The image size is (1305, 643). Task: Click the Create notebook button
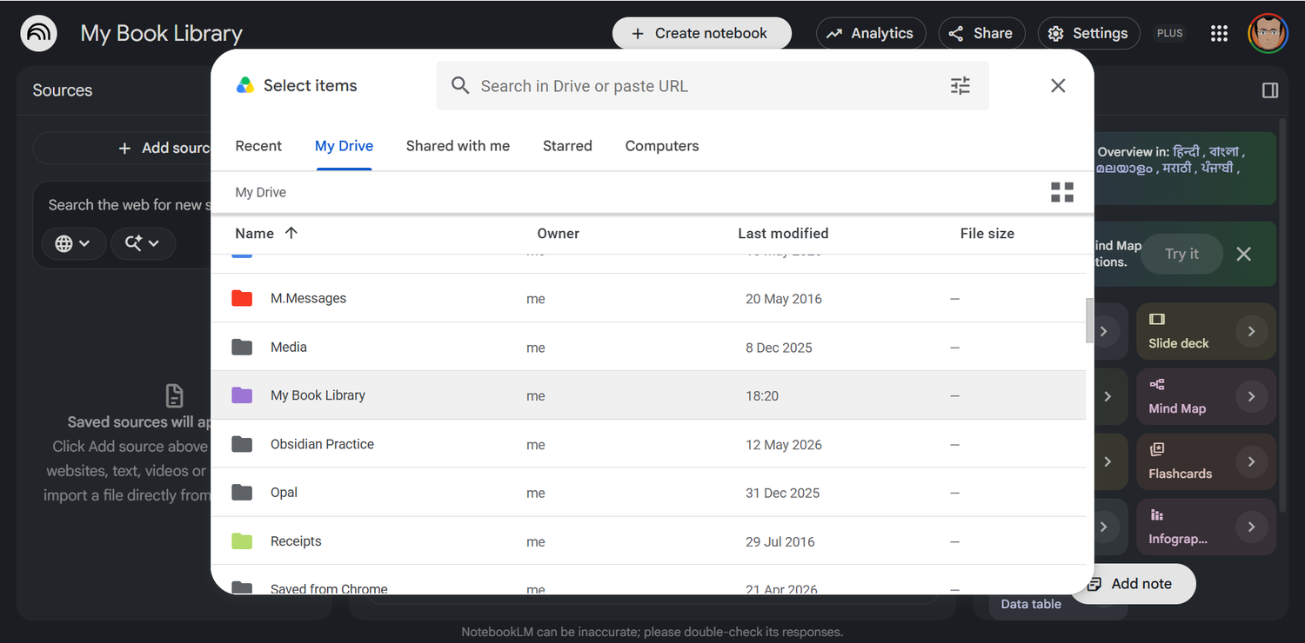pyautogui.click(x=701, y=34)
